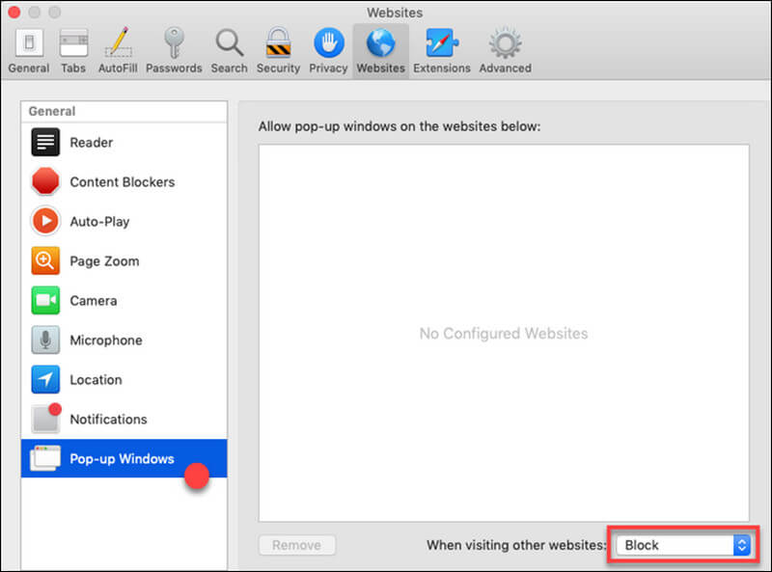Open AutoFill preferences with pencil icon

[x=119, y=50]
